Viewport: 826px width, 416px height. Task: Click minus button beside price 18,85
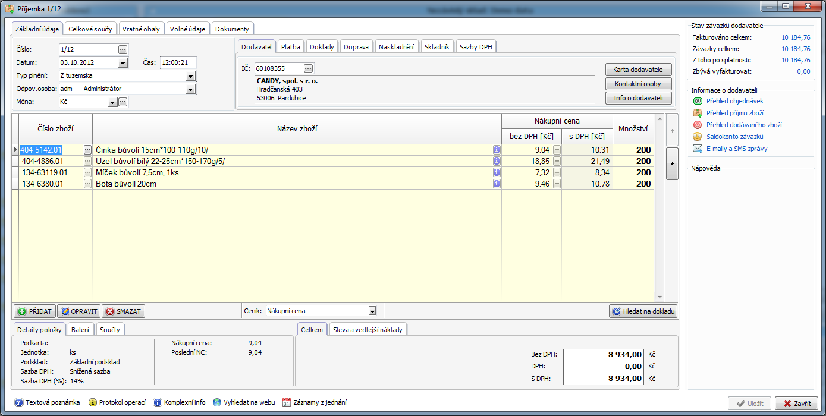557,162
